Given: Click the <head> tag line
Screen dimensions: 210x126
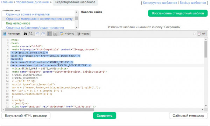Looking at the screenshot, I should pos(15,43).
